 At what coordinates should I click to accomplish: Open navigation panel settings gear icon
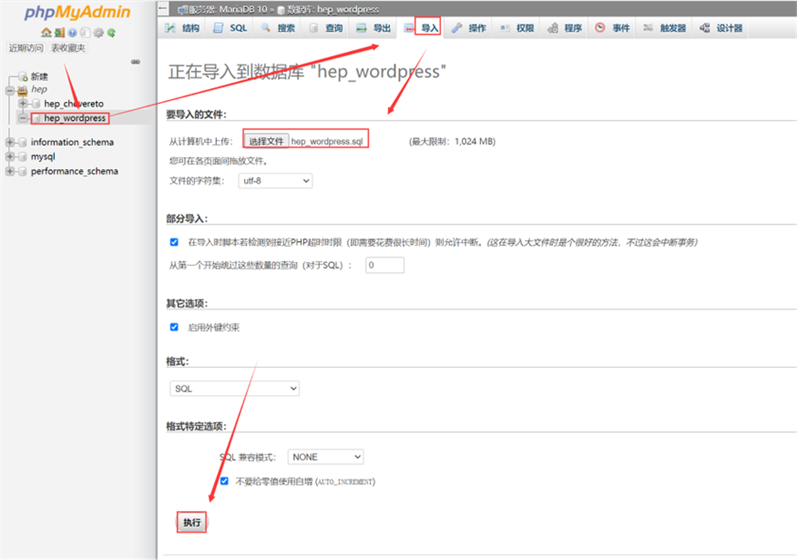[x=99, y=33]
